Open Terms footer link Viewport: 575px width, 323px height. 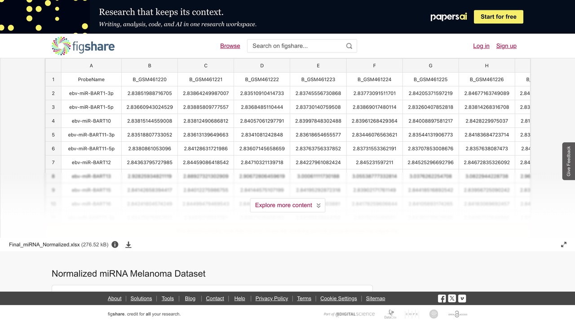tap(304, 298)
